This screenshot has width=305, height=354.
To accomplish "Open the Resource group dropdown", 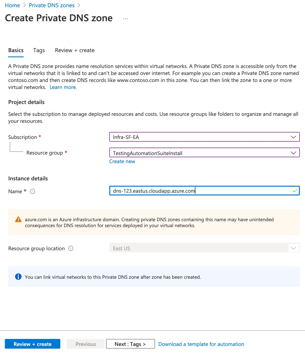I will tap(204, 153).
